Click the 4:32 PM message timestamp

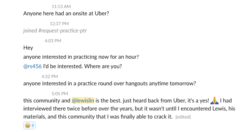(x=50, y=77)
